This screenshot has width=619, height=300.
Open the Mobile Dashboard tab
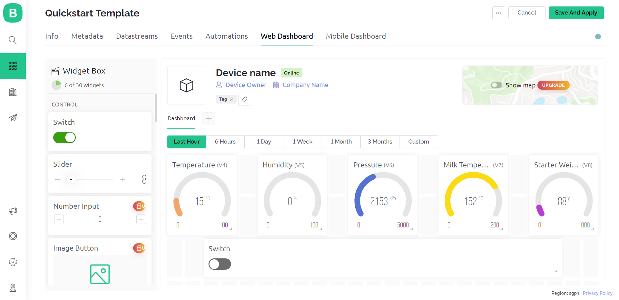[x=356, y=36]
